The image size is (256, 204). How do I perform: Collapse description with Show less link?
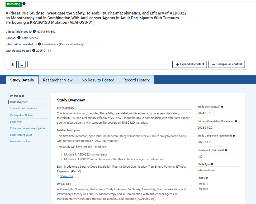[x=66, y=176]
